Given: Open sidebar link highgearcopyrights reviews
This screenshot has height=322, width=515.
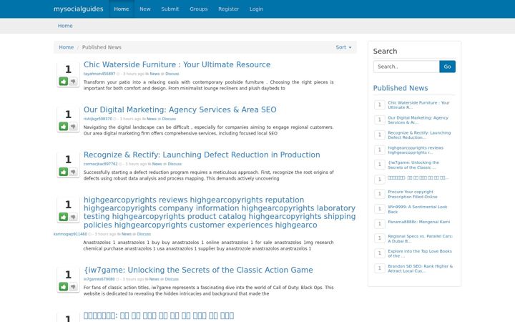Looking at the screenshot, I should pos(416,150).
